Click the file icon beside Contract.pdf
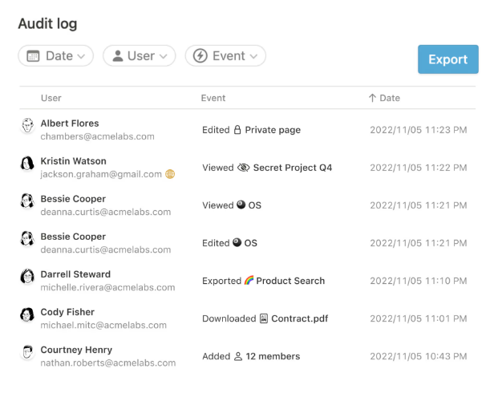502x393 pixels. [x=264, y=318]
